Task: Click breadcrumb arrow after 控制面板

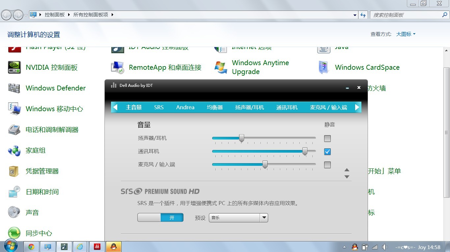Action: pos(69,15)
